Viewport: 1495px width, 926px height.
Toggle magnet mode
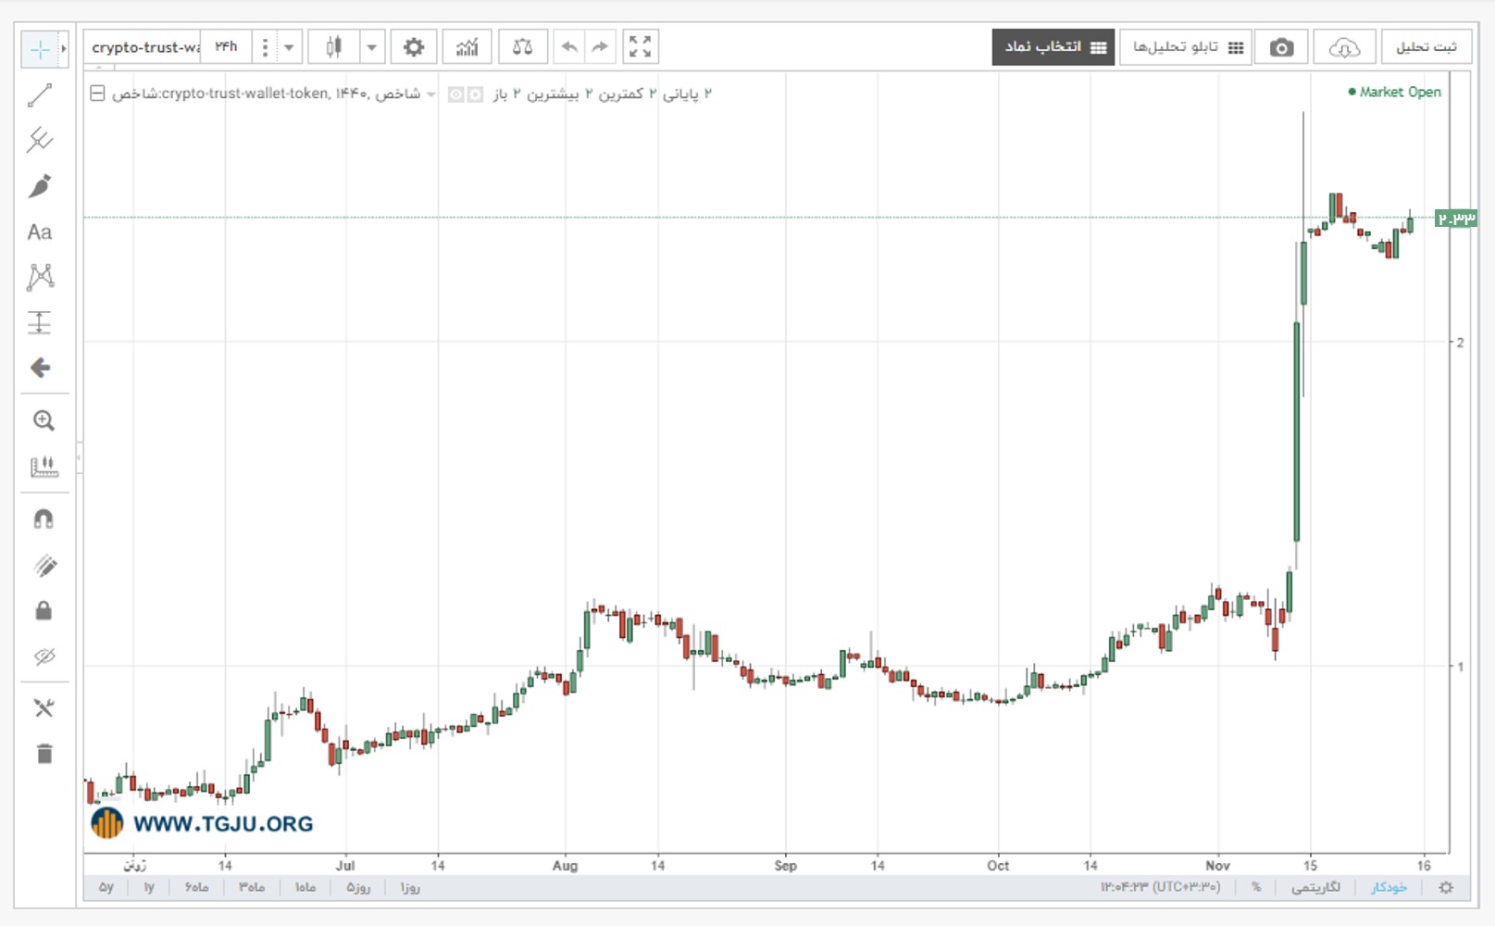pyautogui.click(x=44, y=519)
